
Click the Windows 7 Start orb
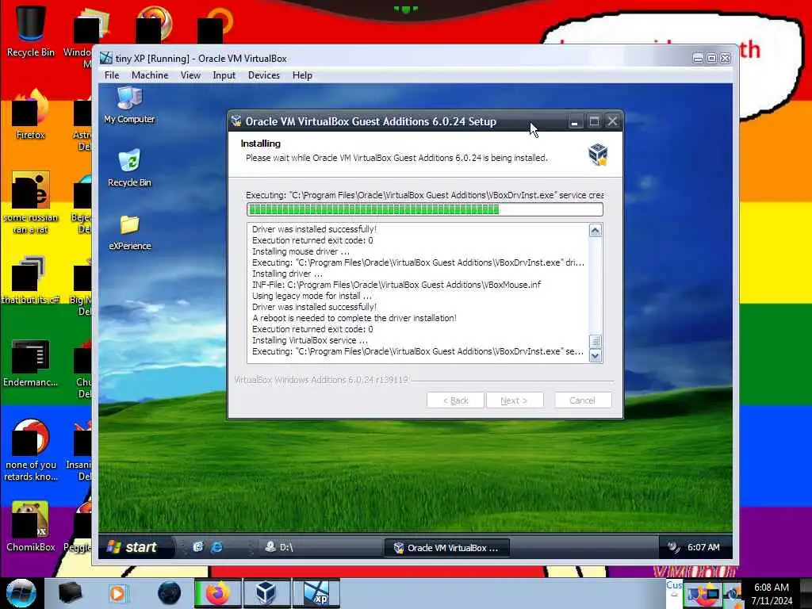click(21, 593)
